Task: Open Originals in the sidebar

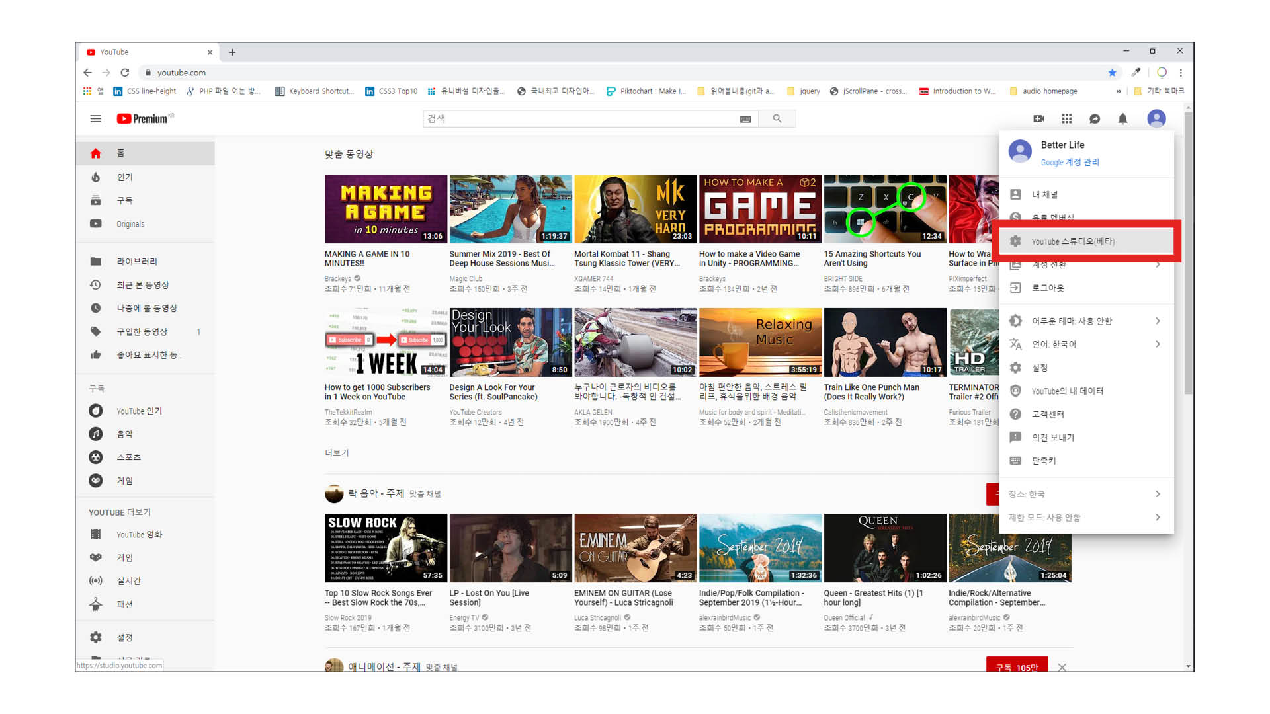Action: pos(145,224)
